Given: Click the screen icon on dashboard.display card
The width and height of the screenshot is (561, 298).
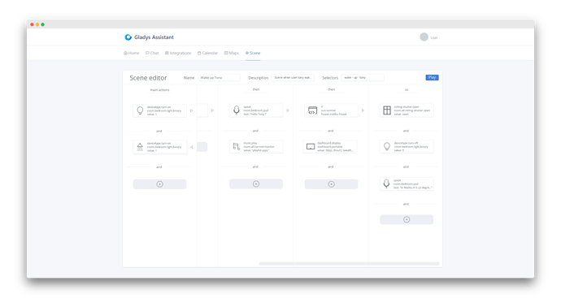Looking at the screenshot, I should [311, 146].
